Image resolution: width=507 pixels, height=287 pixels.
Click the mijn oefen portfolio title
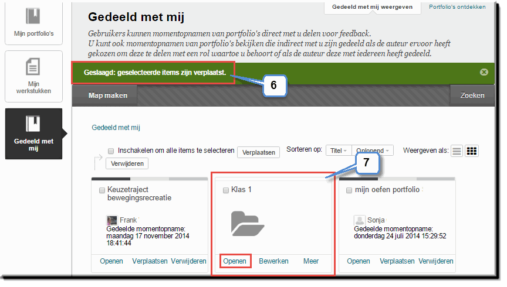coord(387,190)
